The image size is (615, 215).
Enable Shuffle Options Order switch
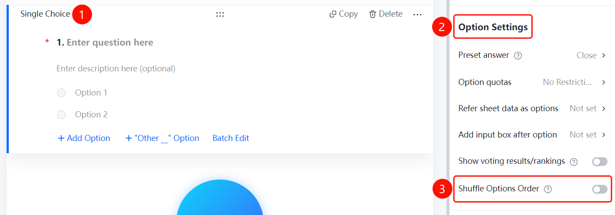point(600,189)
